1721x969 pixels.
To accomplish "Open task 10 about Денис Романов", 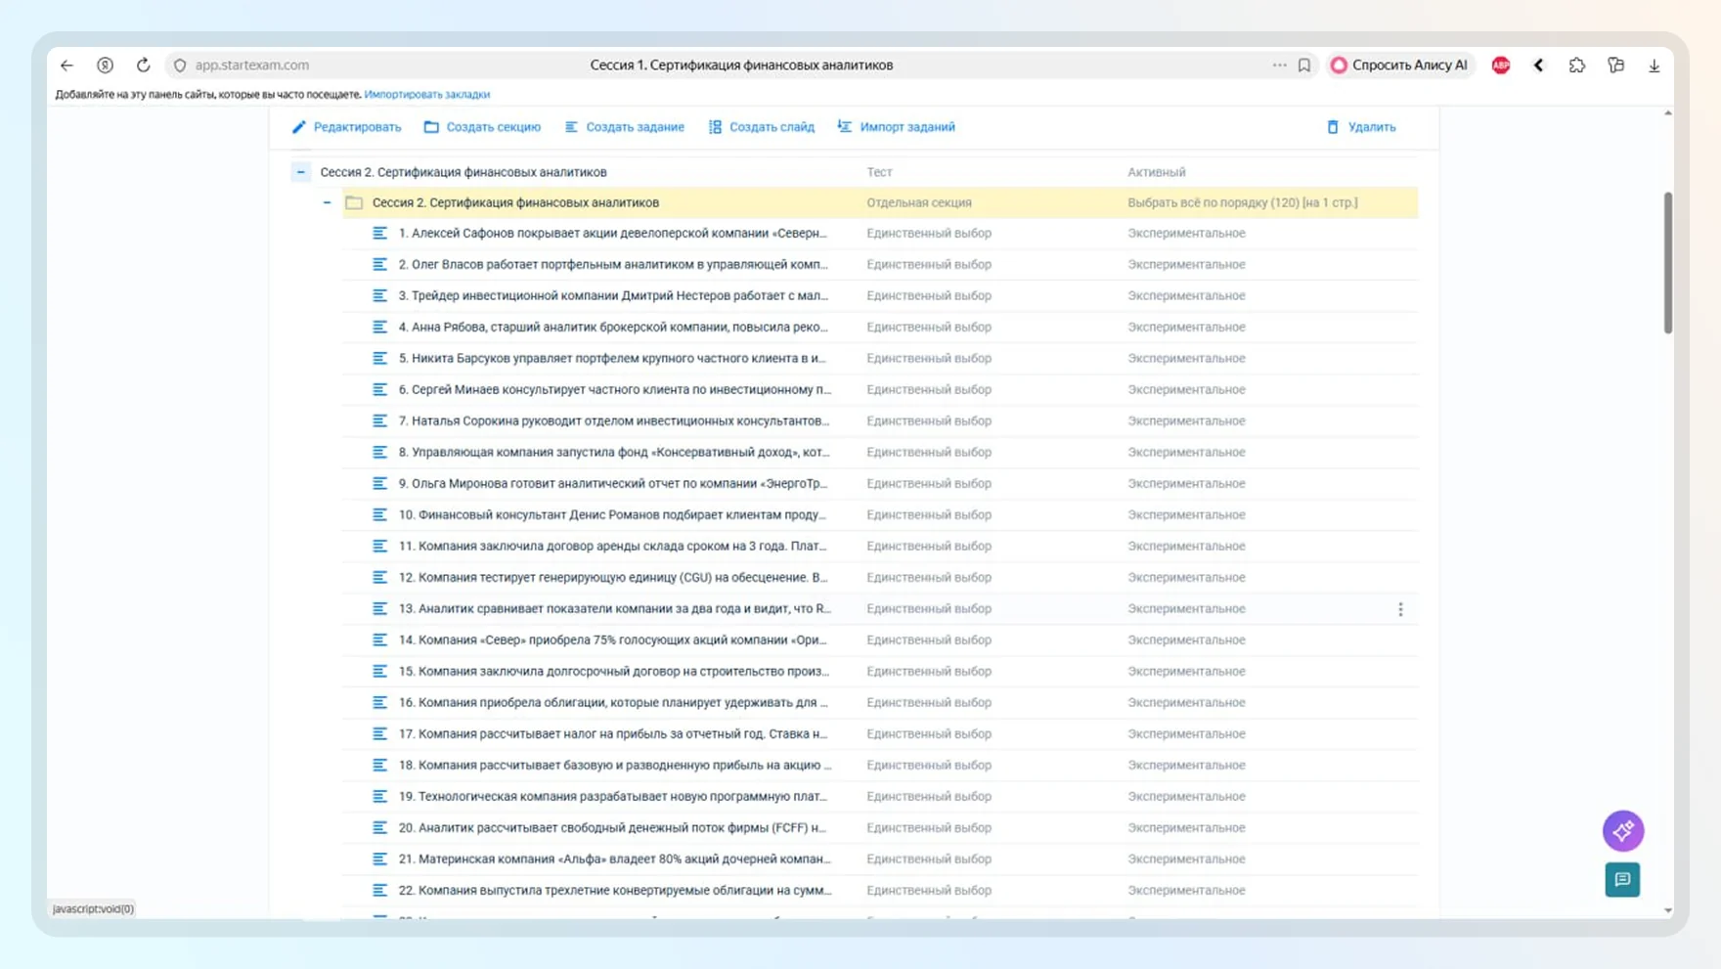I will (612, 515).
